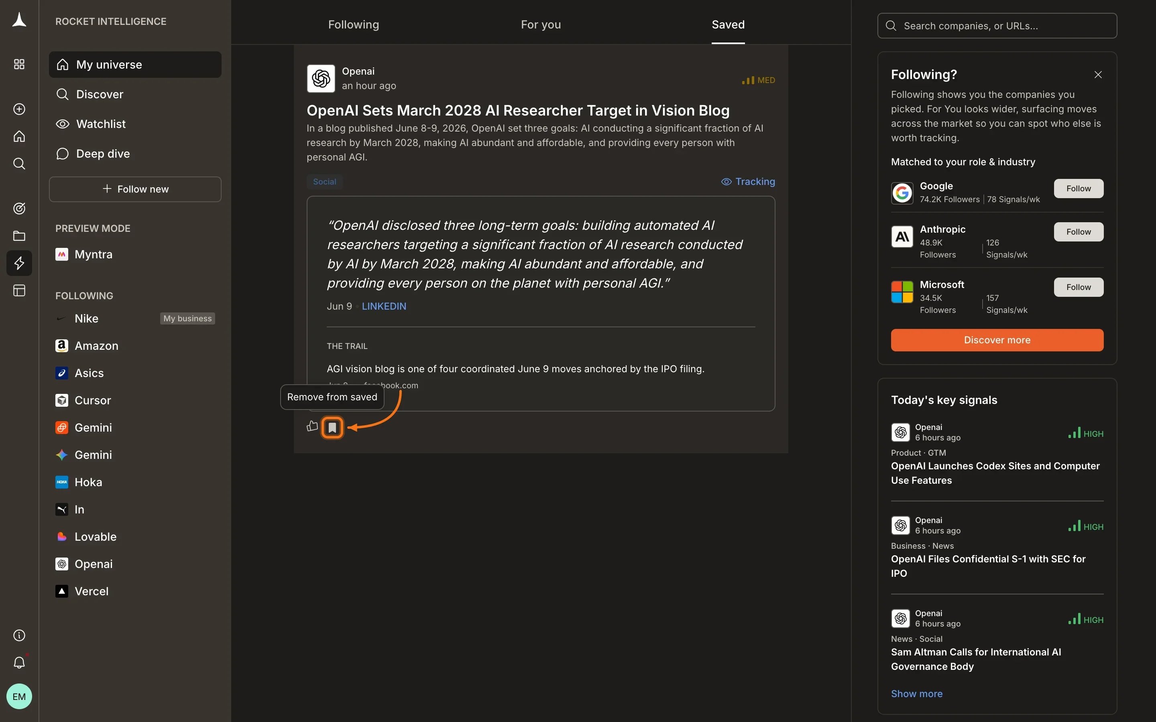
Task: Follow Google
Action: (1079, 189)
